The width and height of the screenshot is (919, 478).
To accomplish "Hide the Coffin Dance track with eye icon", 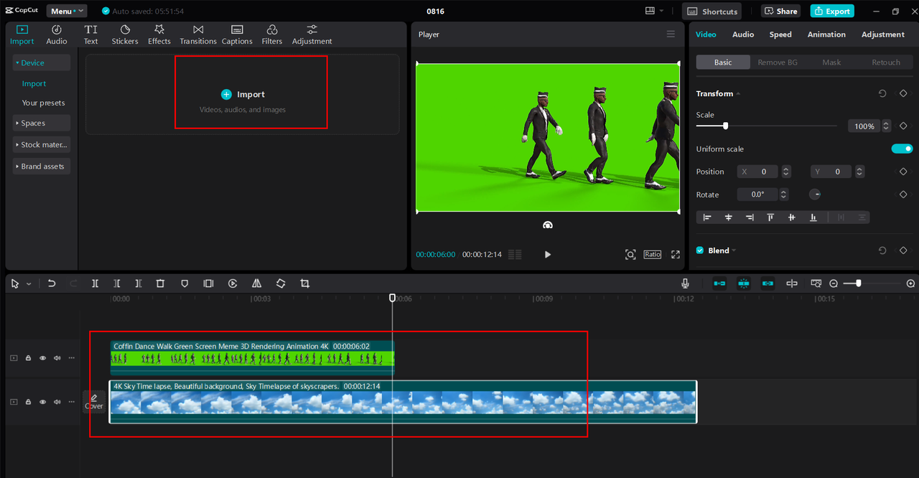I will click(x=42, y=357).
